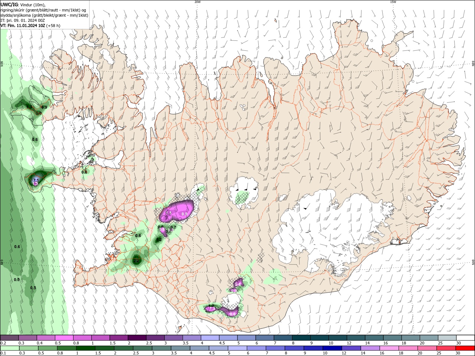
Task: Pick the darkest purple 2–2.5 snow legend swatch
Action: (137, 338)
